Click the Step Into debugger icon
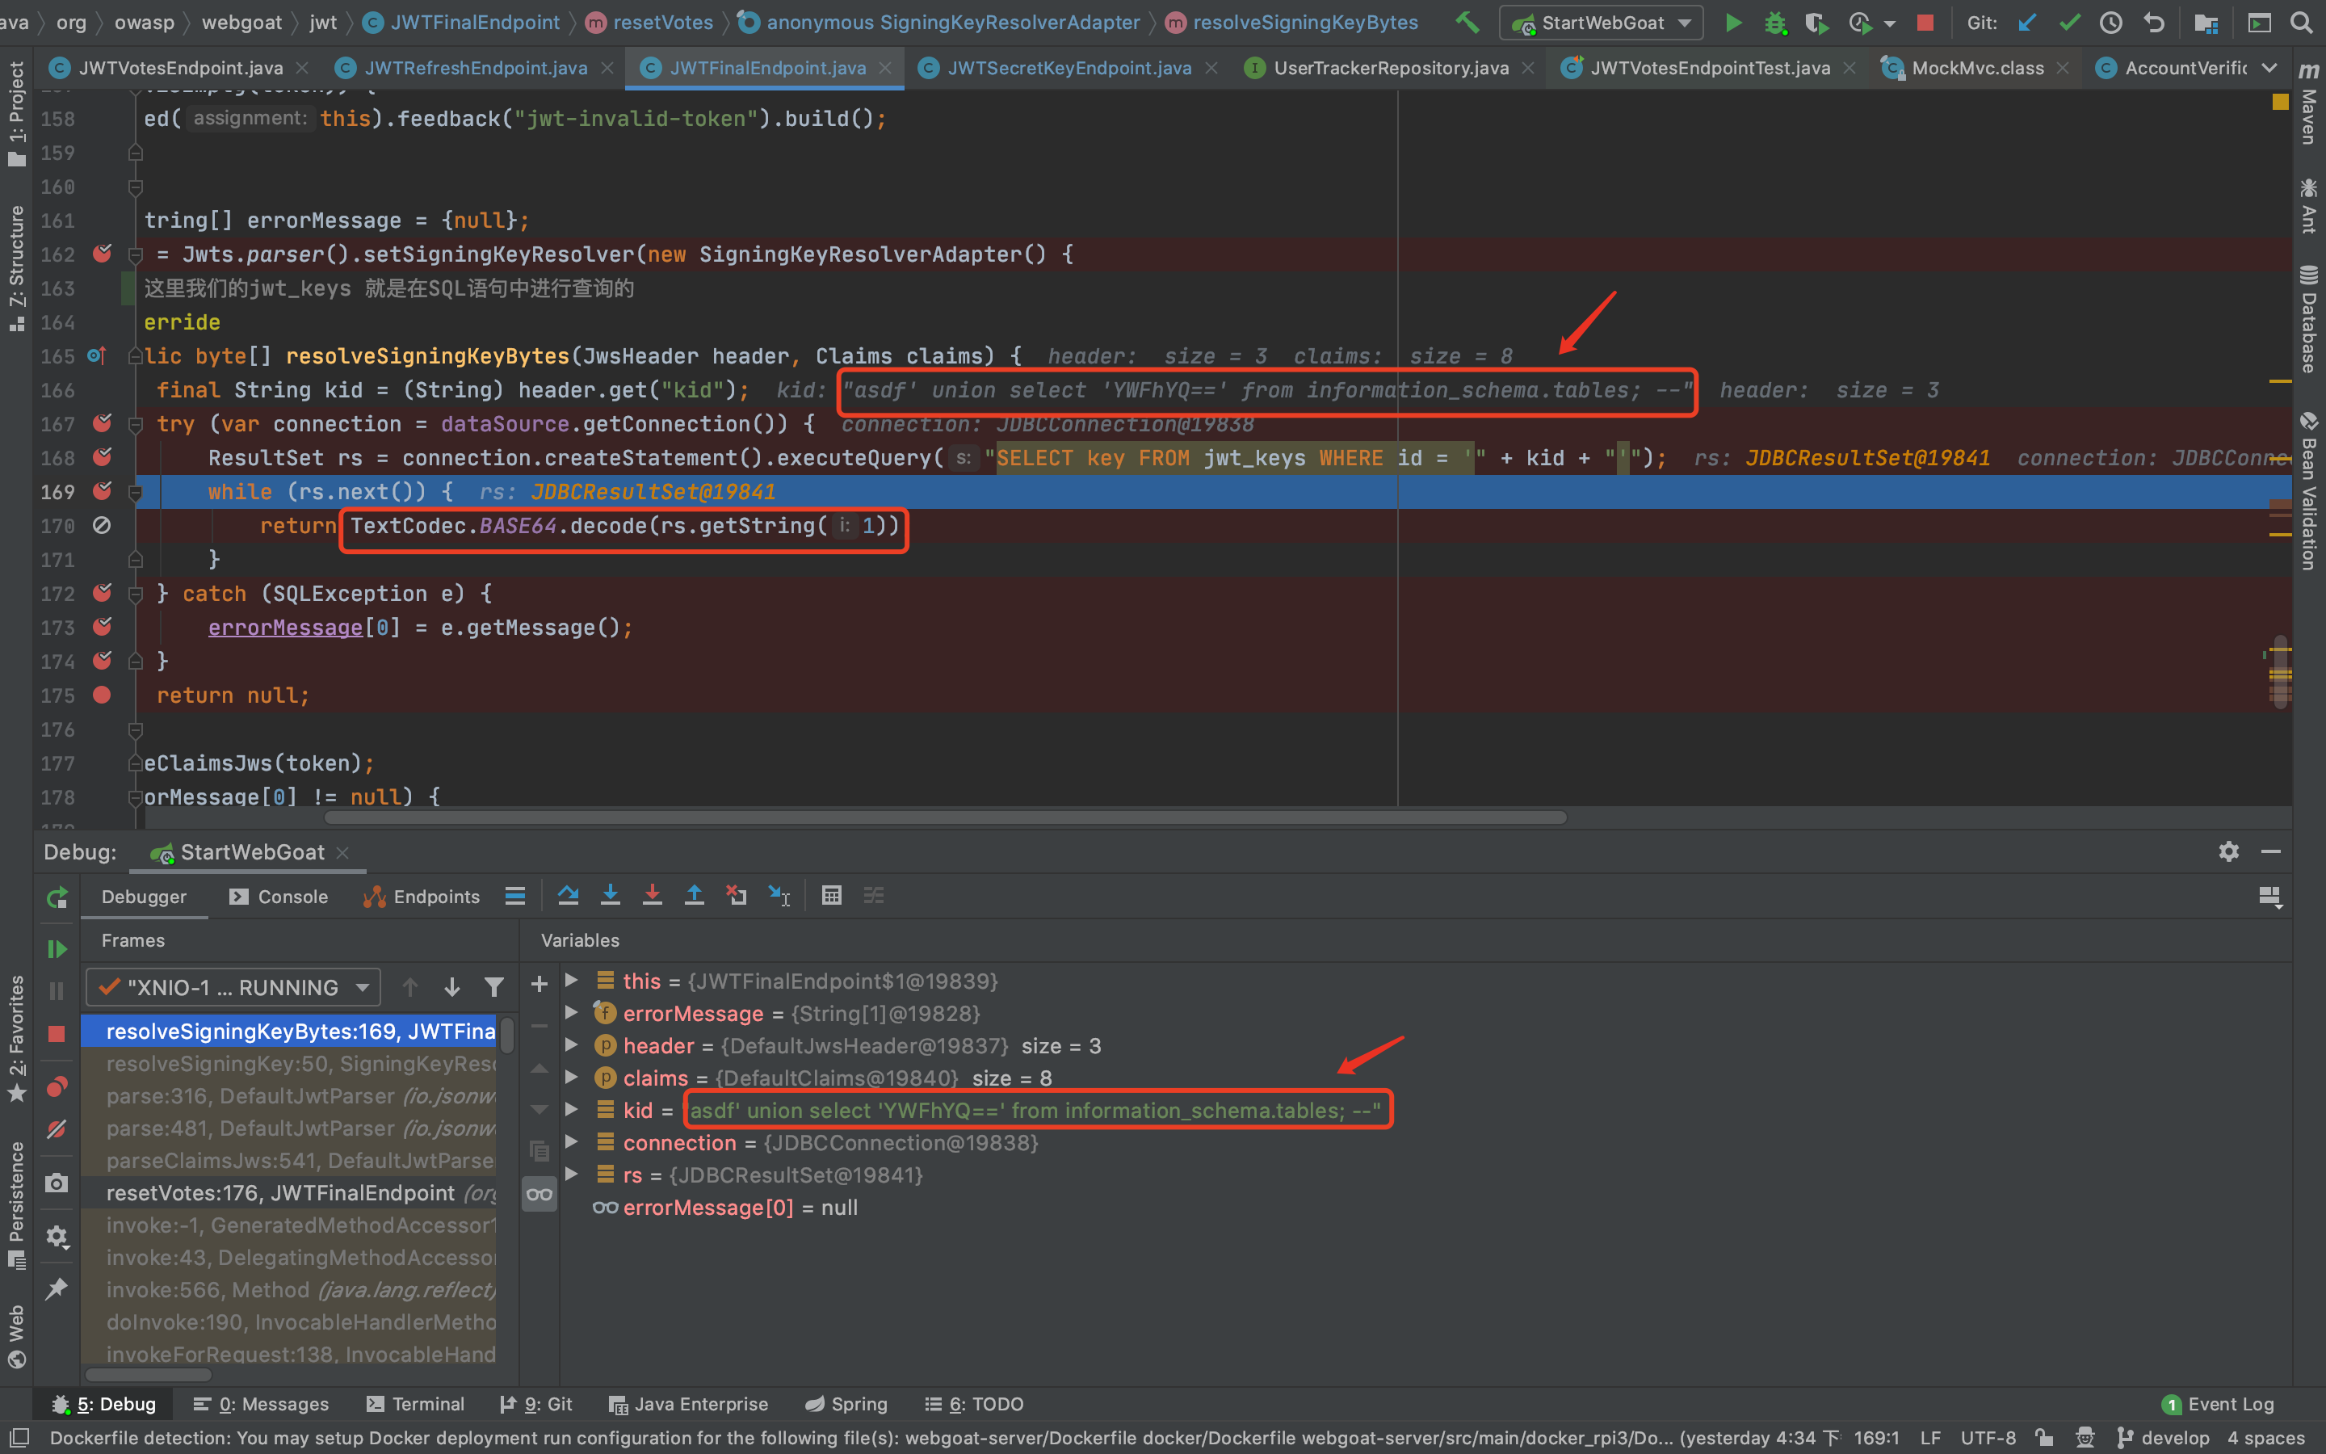 pyautogui.click(x=610, y=895)
